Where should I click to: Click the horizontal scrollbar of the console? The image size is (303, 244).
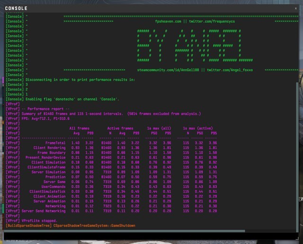coord(125,231)
